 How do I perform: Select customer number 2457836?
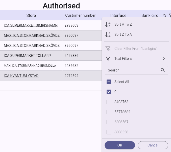(x=71, y=56)
